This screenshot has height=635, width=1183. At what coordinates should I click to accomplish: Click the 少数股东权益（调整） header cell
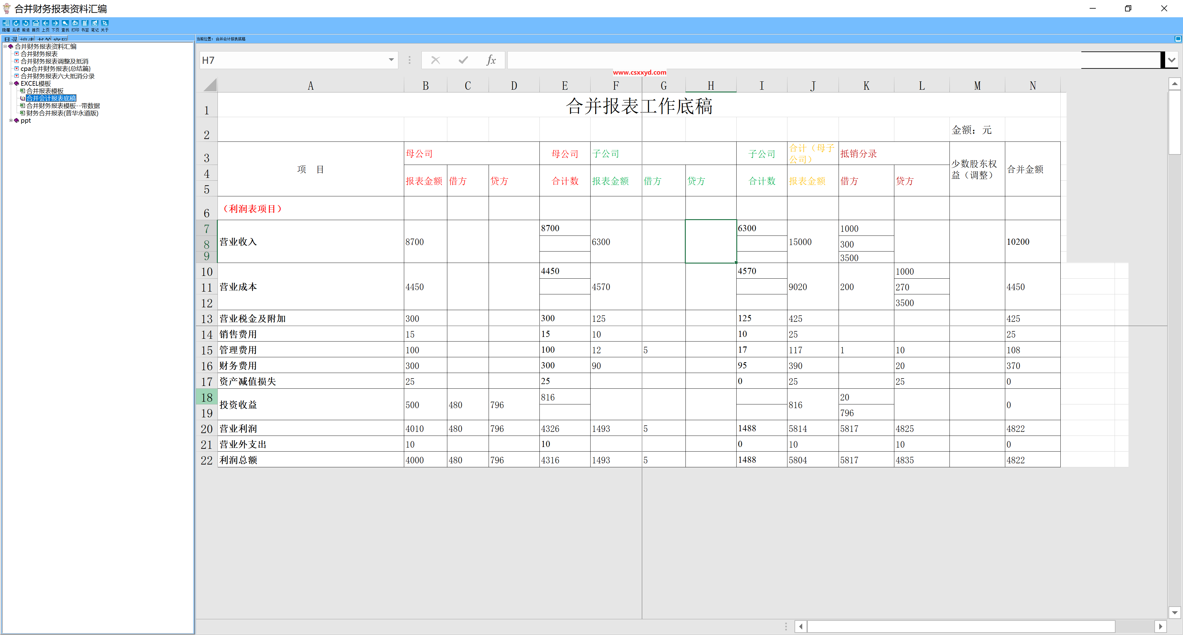point(977,169)
